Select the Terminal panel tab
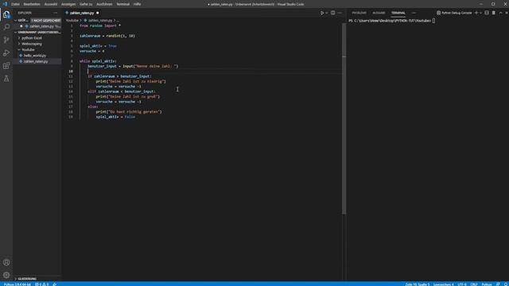Image resolution: width=509 pixels, height=286 pixels. point(398,13)
